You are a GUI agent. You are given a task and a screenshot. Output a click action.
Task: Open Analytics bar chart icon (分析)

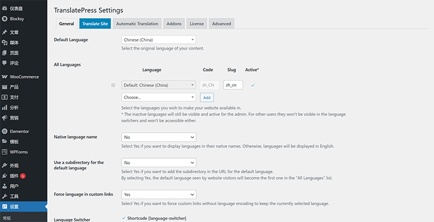[4, 107]
